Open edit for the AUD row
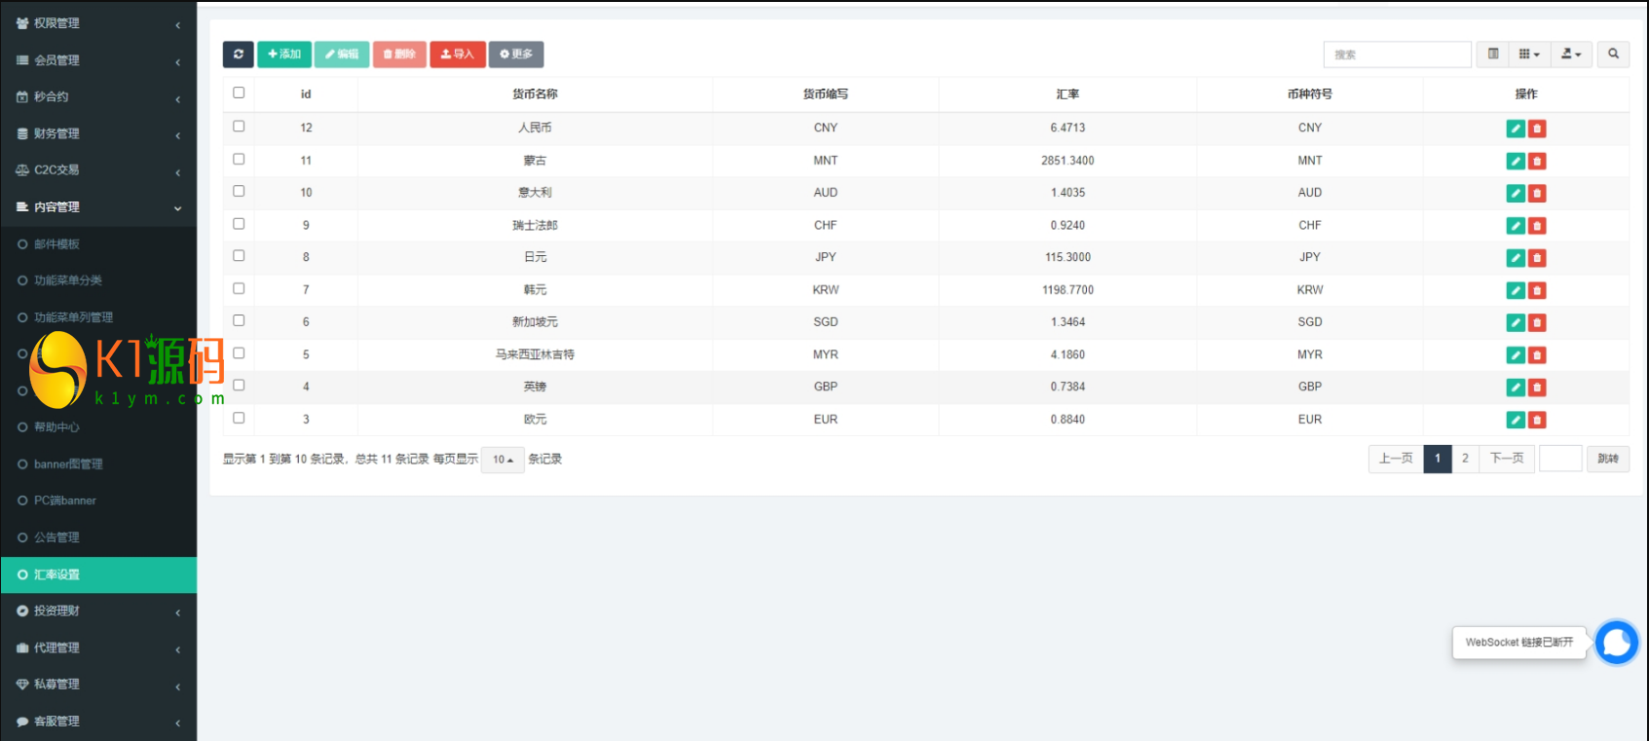The height and width of the screenshot is (741, 1649). [x=1516, y=194]
